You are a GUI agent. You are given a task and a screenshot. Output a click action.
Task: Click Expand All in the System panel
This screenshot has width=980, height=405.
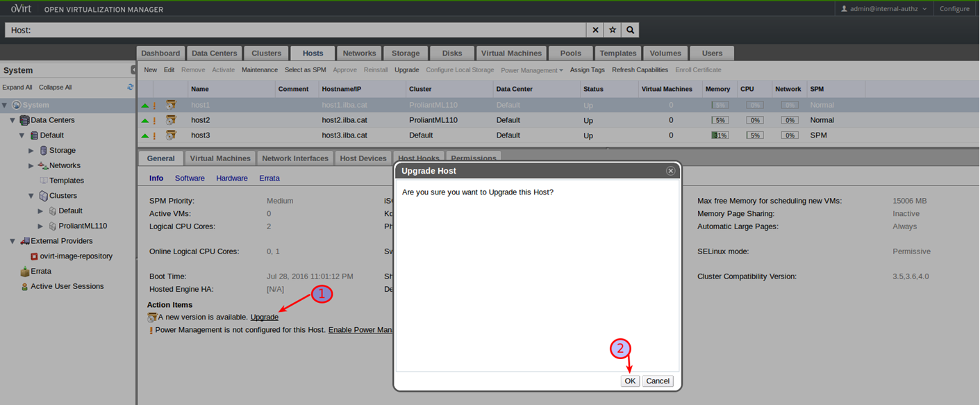pos(17,88)
